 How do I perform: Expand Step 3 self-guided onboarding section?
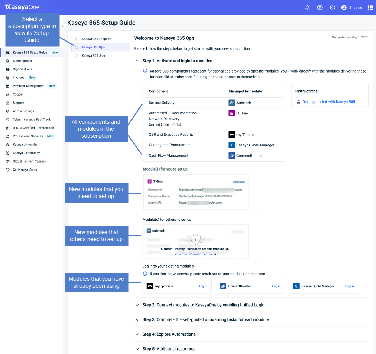pos(137,320)
